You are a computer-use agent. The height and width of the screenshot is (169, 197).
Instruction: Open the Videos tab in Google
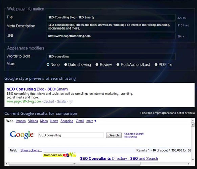coord(33,121)
